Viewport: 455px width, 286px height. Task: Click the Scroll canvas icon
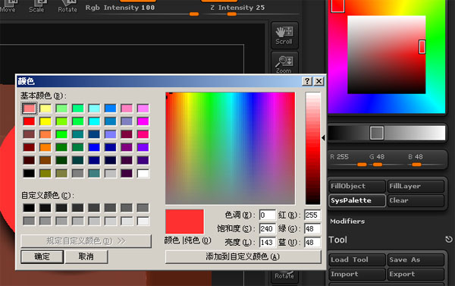[284, 36]
